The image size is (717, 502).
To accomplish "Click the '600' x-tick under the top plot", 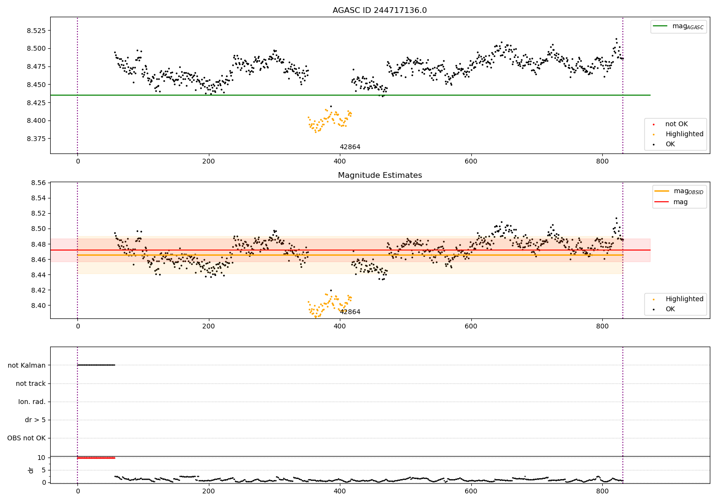I will coord(471,162).
